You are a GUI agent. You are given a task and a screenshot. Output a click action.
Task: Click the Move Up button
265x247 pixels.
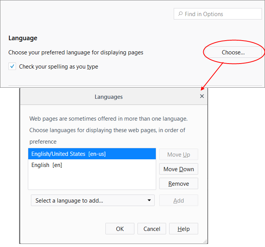pyautogui.click(x=179, y=154)
